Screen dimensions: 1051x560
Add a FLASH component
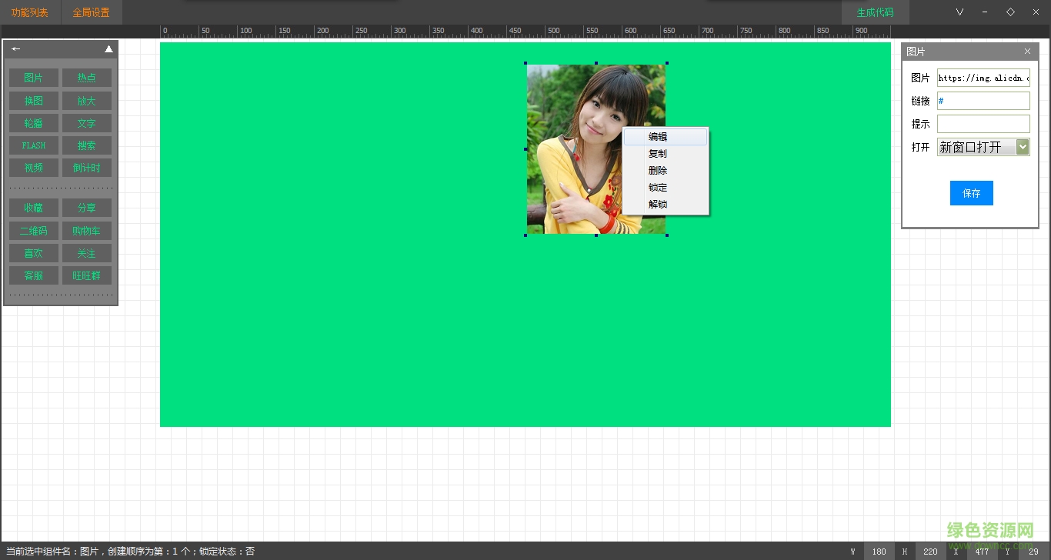34,145
